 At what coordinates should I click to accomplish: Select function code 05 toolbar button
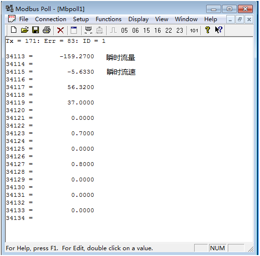[x=124, y=30]
